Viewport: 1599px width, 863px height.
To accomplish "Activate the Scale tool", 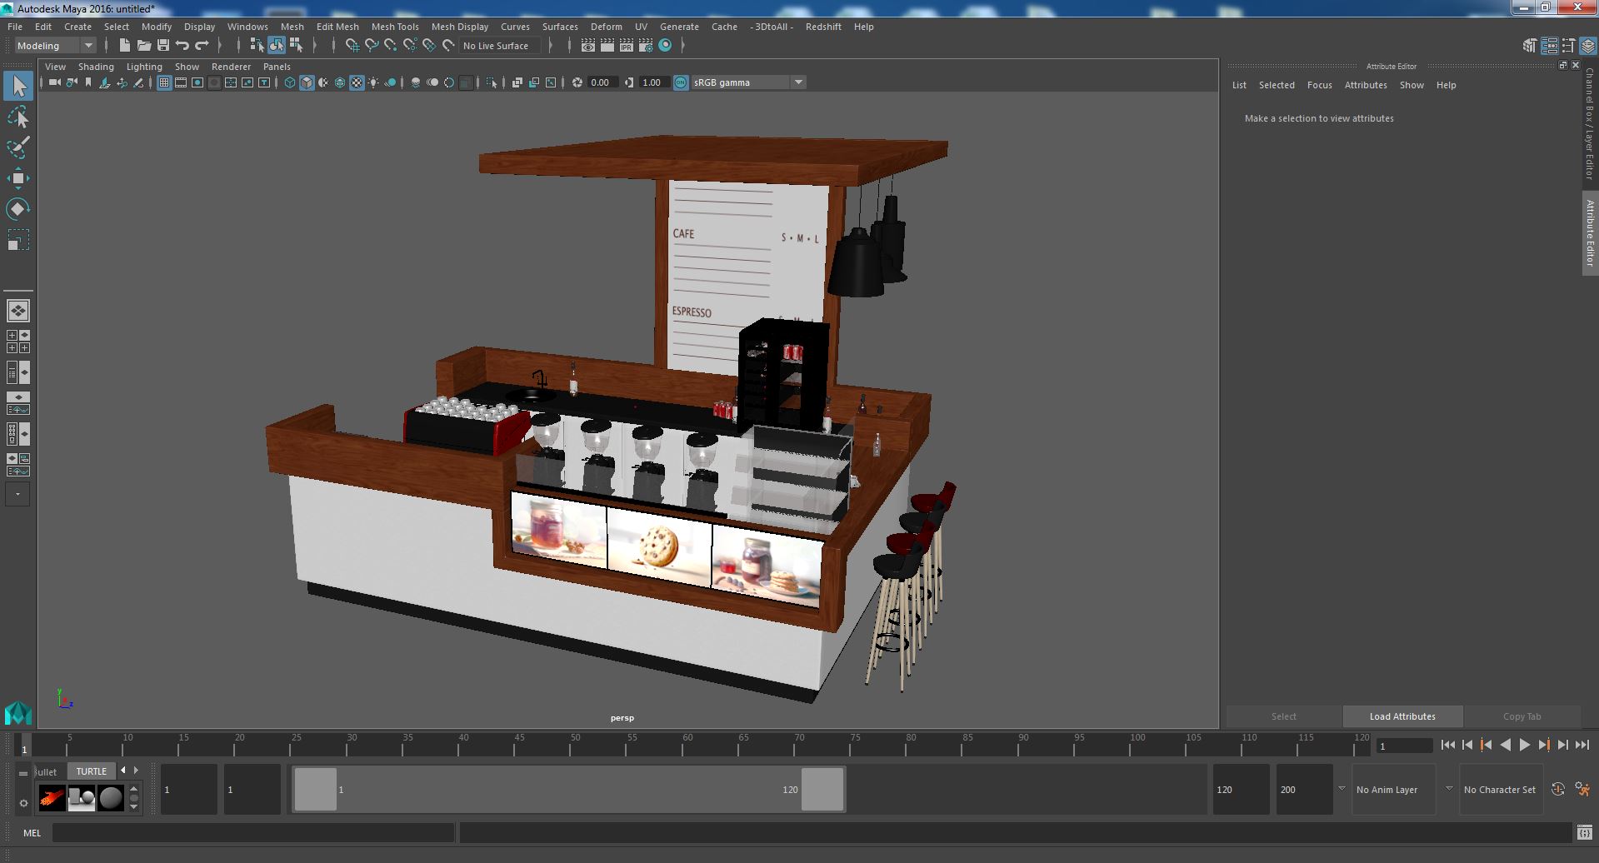I will point(18,240).
